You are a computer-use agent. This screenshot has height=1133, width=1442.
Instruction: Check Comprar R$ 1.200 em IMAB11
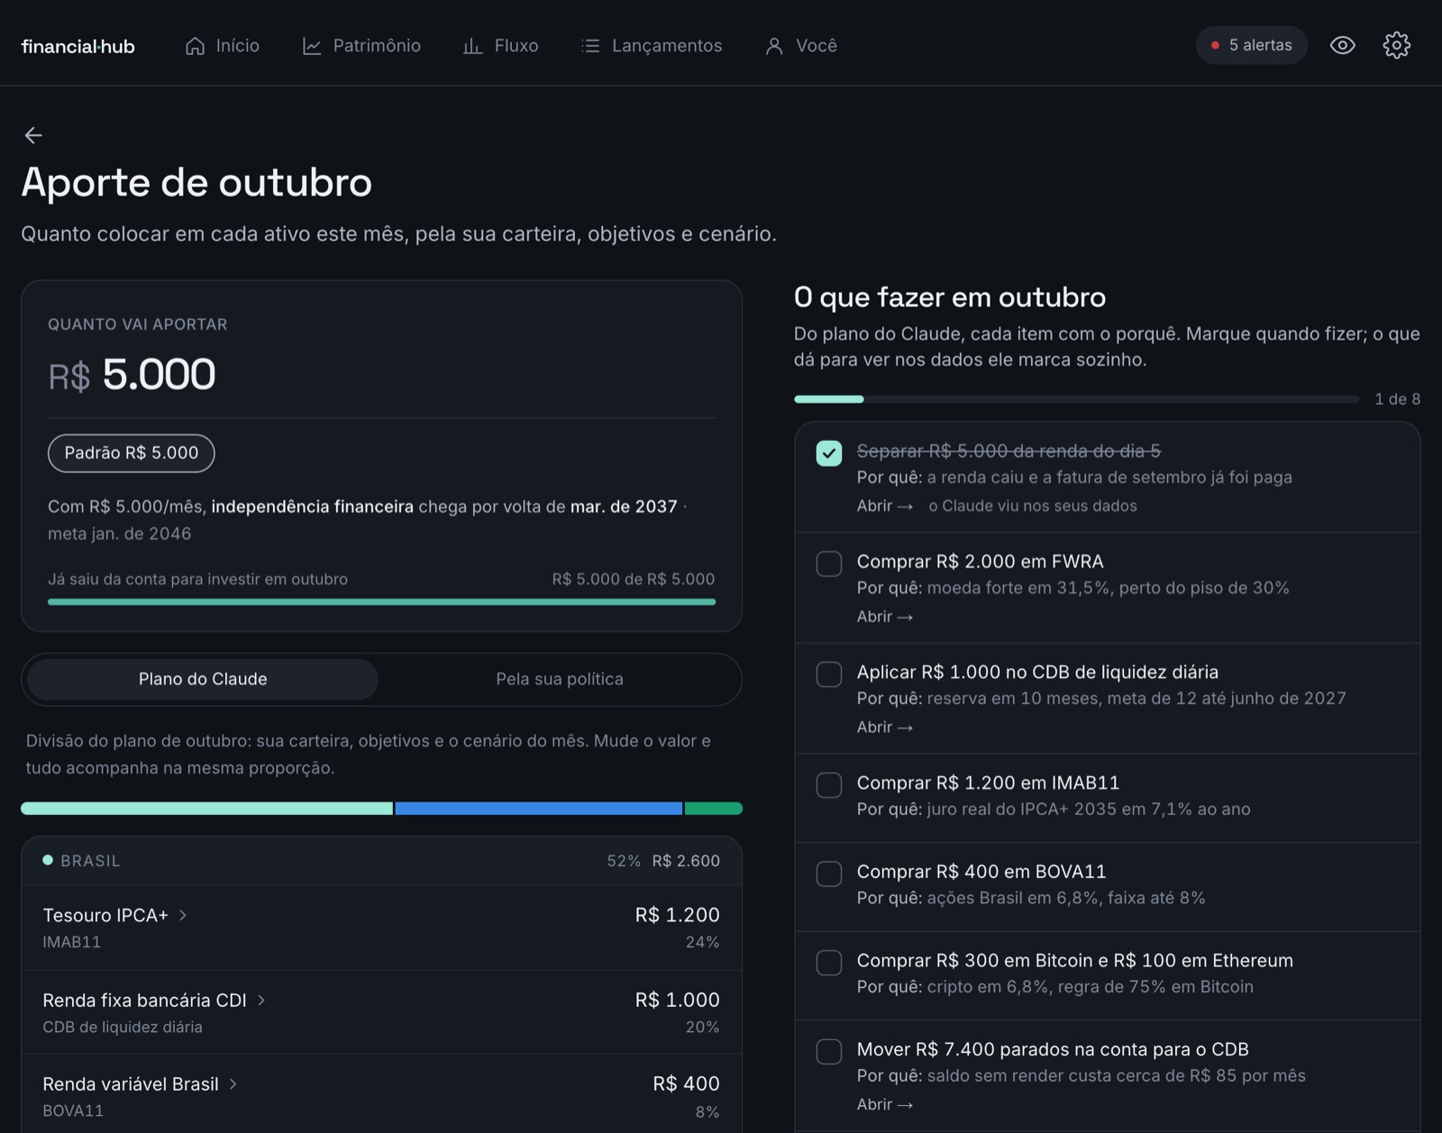click(829, 785)
